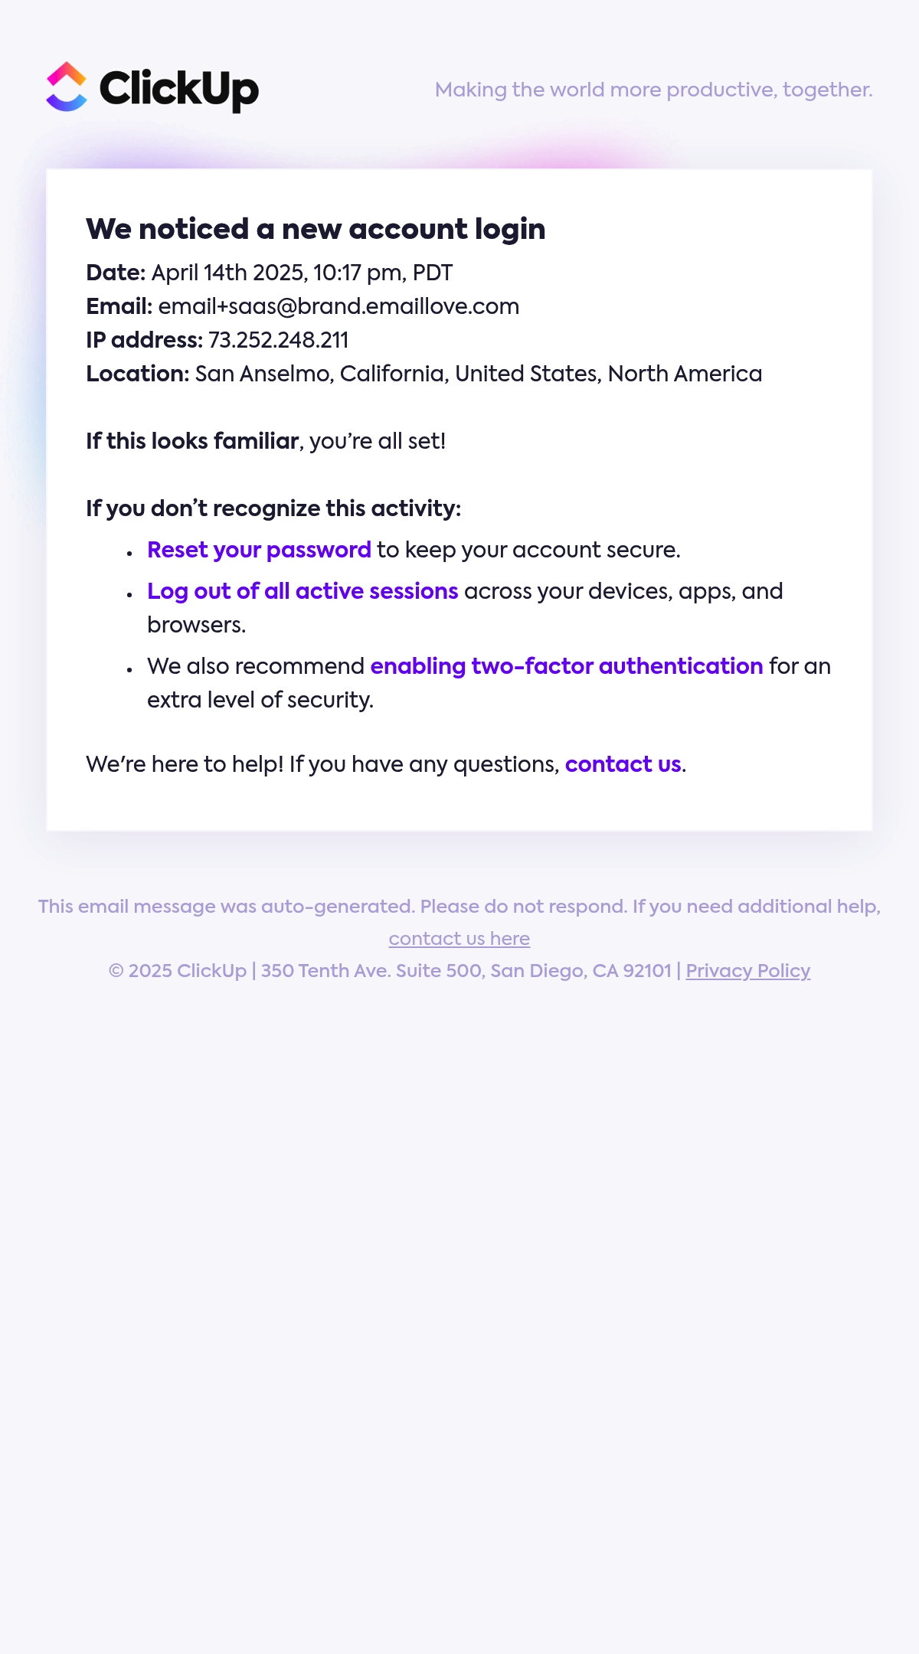Click the email address email+saas@brand.emaillove.com
919x1654 pixels.
[x=338, y=306]
